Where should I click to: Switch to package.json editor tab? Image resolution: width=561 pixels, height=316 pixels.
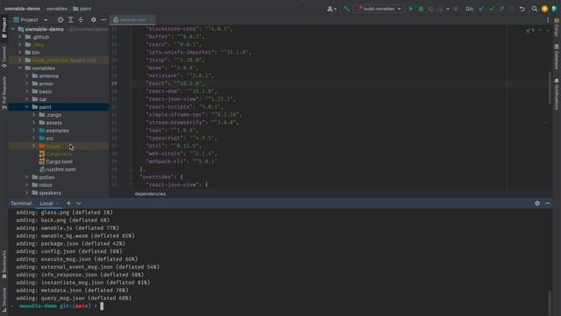[x=132, y=19]
